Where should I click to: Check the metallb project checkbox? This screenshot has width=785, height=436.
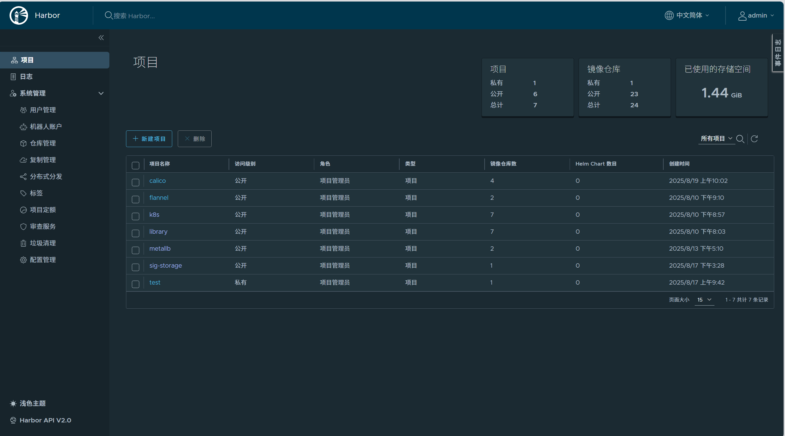click(136, 250)
